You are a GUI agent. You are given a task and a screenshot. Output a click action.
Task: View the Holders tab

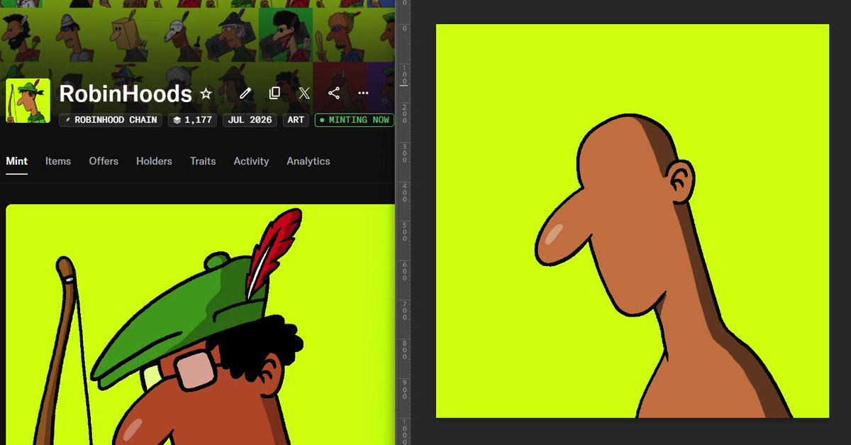pyautogui.click(x=154, y=161)
